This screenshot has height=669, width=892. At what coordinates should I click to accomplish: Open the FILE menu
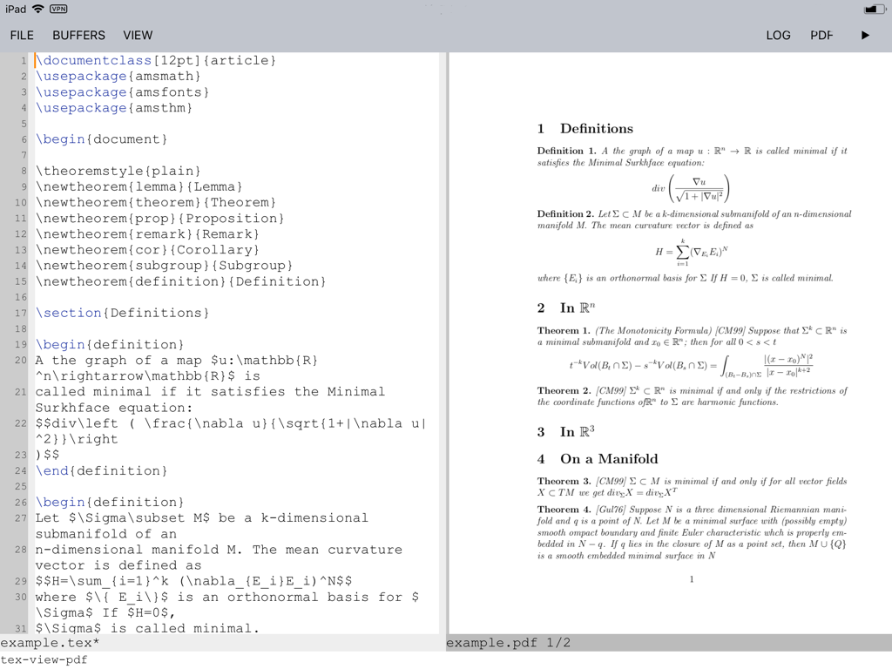coord(22,35)
